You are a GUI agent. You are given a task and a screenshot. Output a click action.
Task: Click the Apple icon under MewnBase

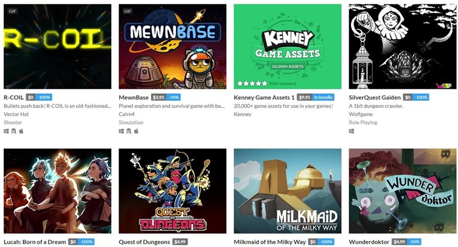[x=136, y=131]
